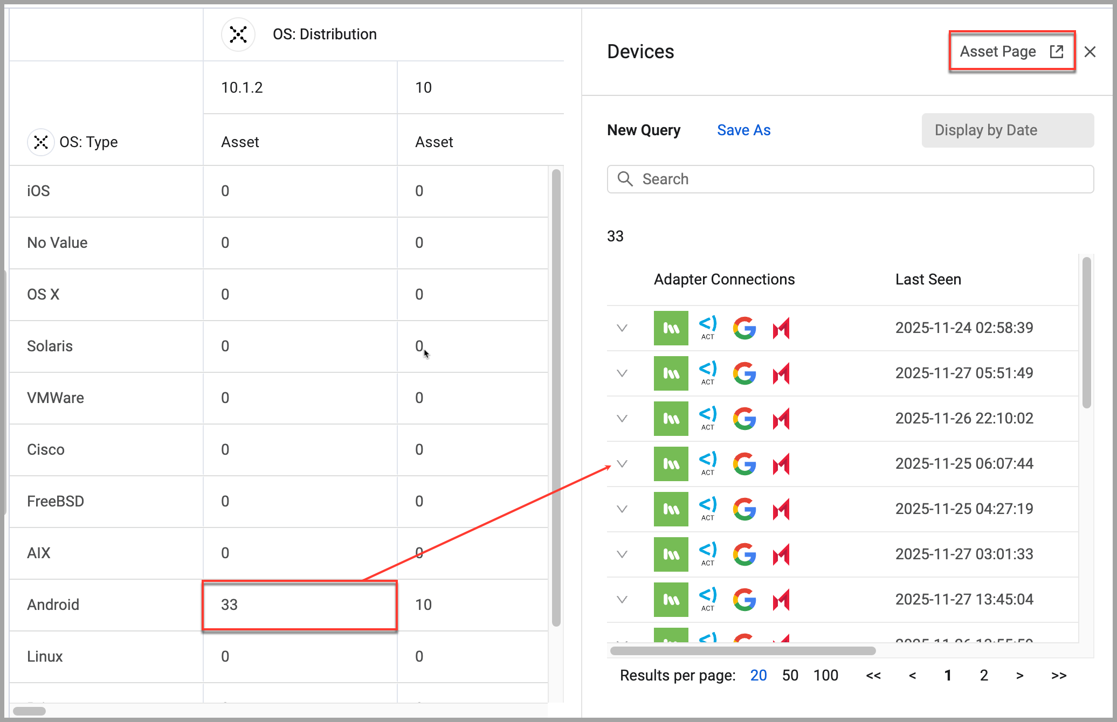Click the OS: Distribution field icon
Image resolution: width=1117 pixels, height=722 pixels.
coord(238,34)
